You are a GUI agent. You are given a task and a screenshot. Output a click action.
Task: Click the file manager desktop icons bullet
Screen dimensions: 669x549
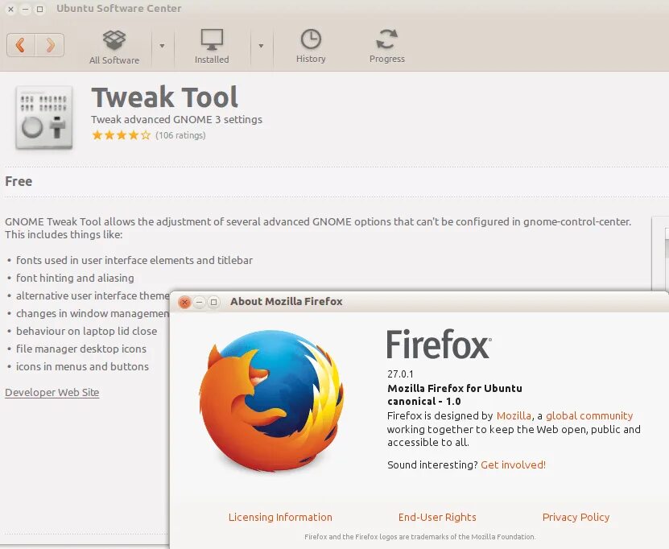point(81,349)
